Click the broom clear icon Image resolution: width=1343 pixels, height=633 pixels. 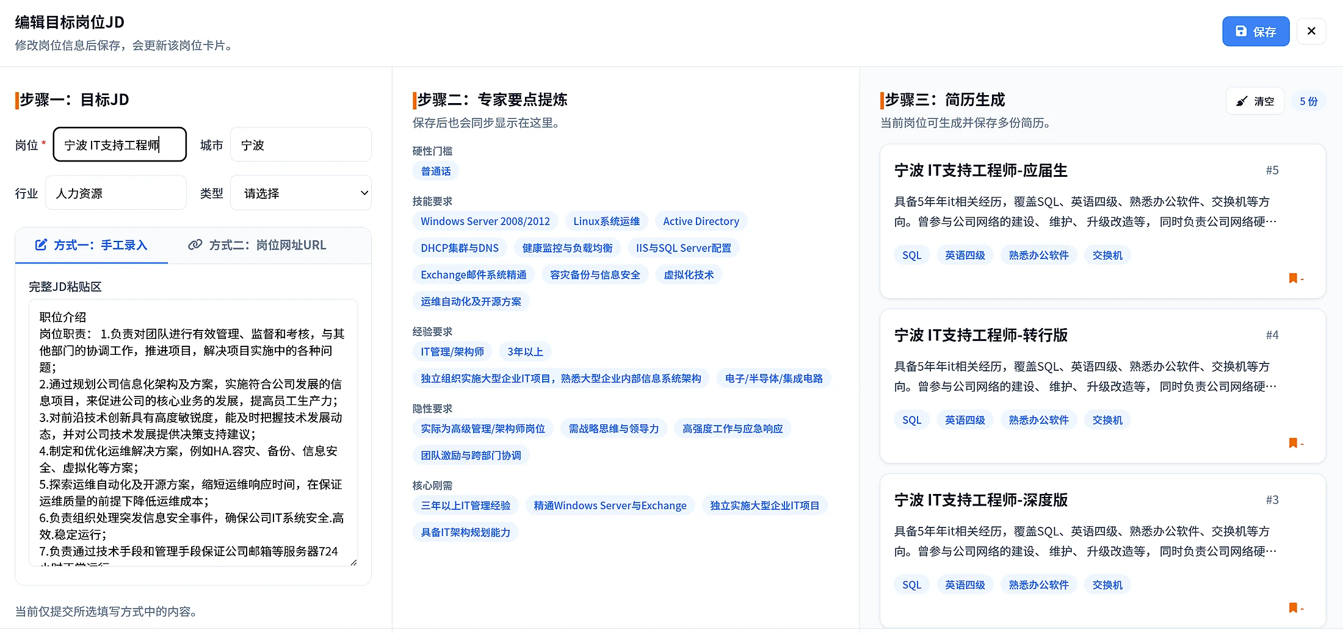click(1242, 101)
